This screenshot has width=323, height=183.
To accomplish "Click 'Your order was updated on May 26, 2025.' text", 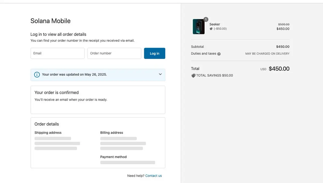I will [74, 75].
